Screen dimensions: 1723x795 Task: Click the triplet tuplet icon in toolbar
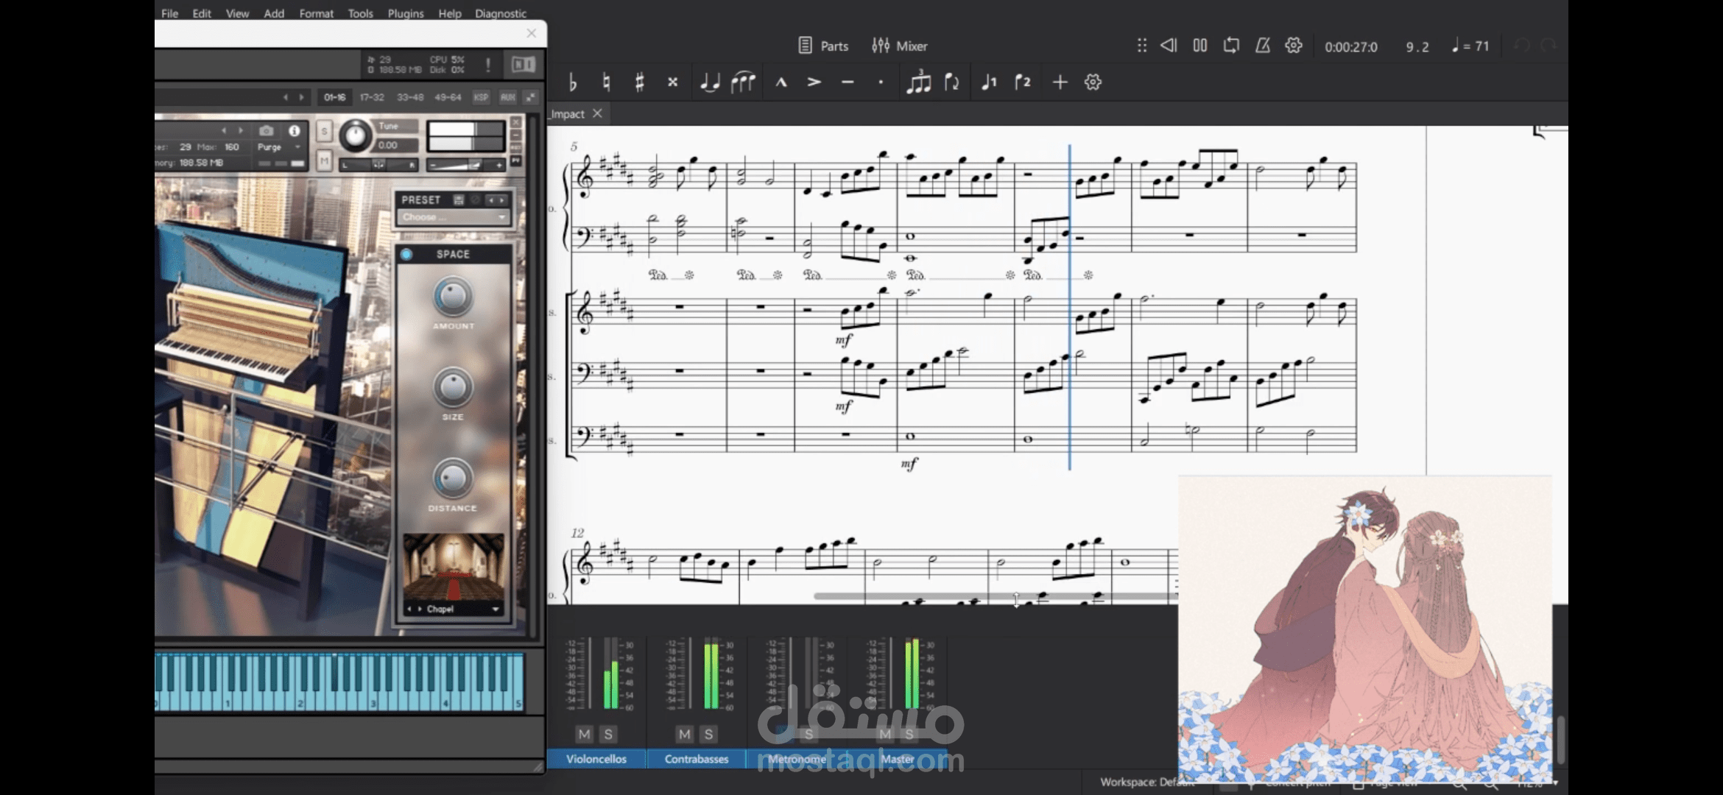(917, 82)
